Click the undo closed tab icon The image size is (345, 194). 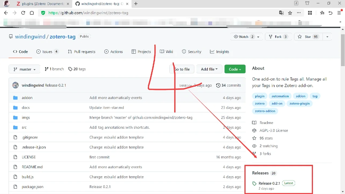pyautogui.click(x=330, y=13)
